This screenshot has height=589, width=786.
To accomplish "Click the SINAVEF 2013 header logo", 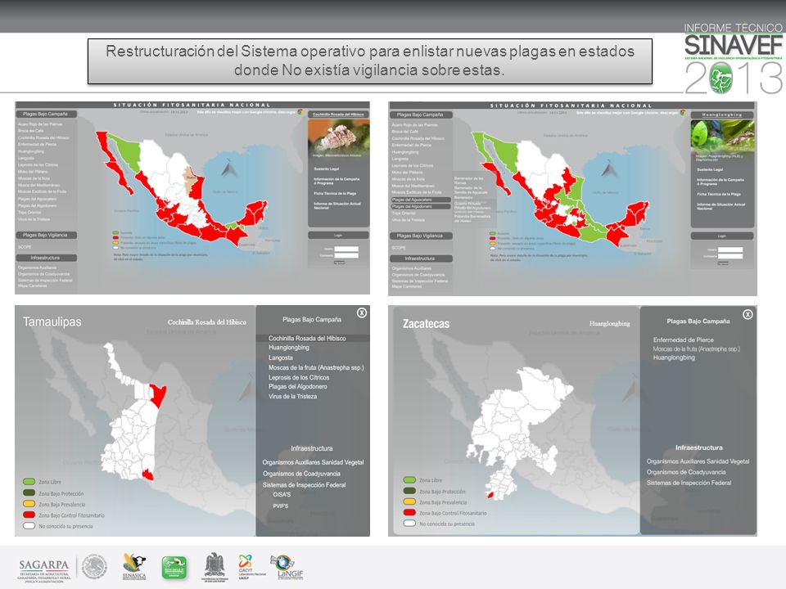I will pos(733,58).
